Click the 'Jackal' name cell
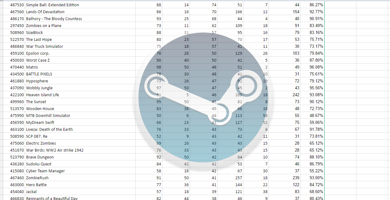Image resolution: width=390 pixels, height=200 pixels. 80,192
